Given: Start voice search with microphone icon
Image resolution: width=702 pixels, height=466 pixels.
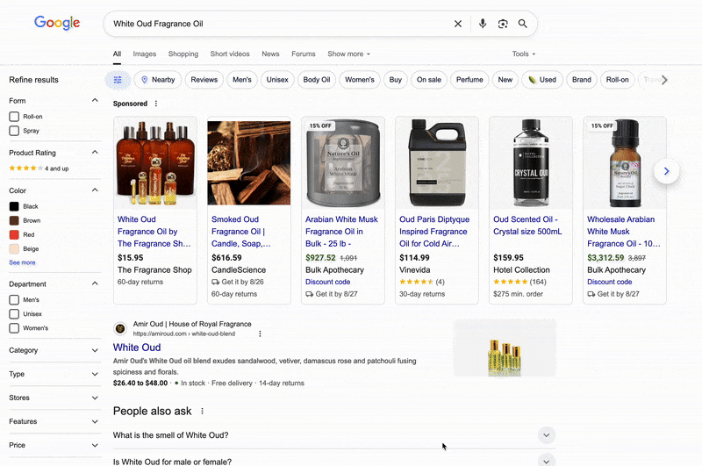Looking at the screenshot, I should (x=482, y=24).
